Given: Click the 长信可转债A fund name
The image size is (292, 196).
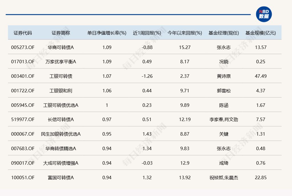Looking at the screenshot, I should pyautogui.click(x=61, y=119).
